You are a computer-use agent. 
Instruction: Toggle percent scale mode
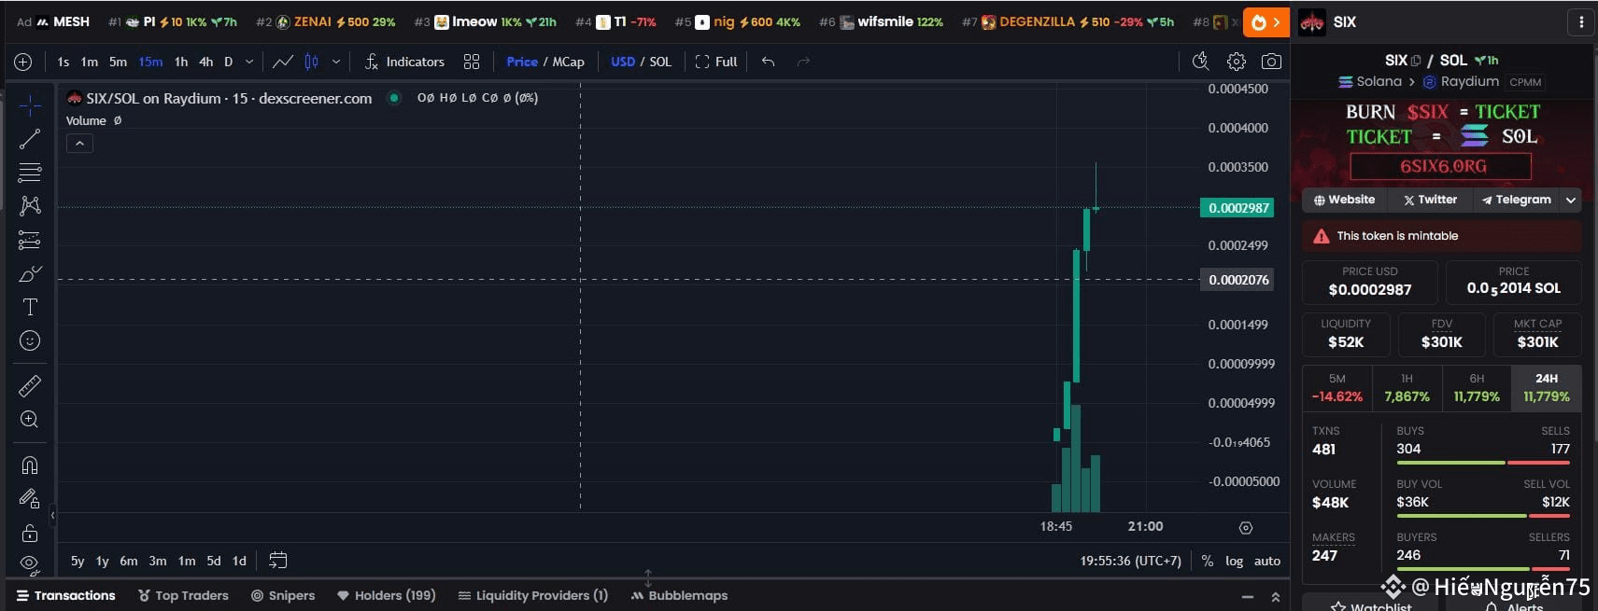[x=1208, y=561]
